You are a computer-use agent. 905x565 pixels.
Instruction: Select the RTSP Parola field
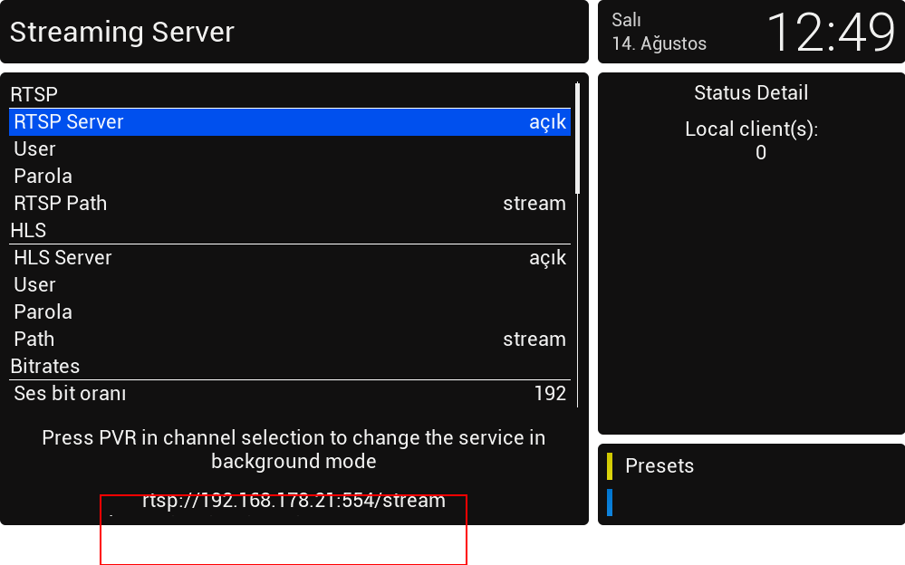click(x=290, y=177)
